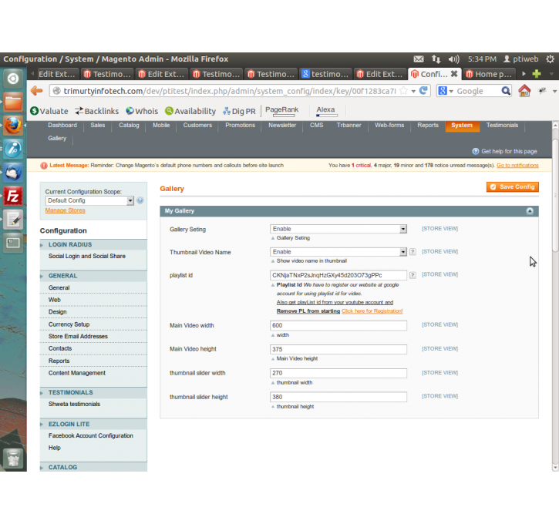Open the text editor launcher icon
The image size is (559, 524).
coord(13,220)
